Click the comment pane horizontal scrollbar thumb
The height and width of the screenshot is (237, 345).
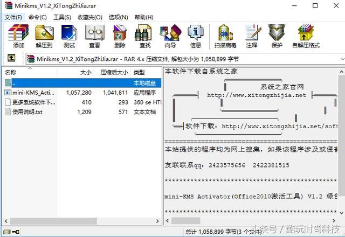point(185,220)
